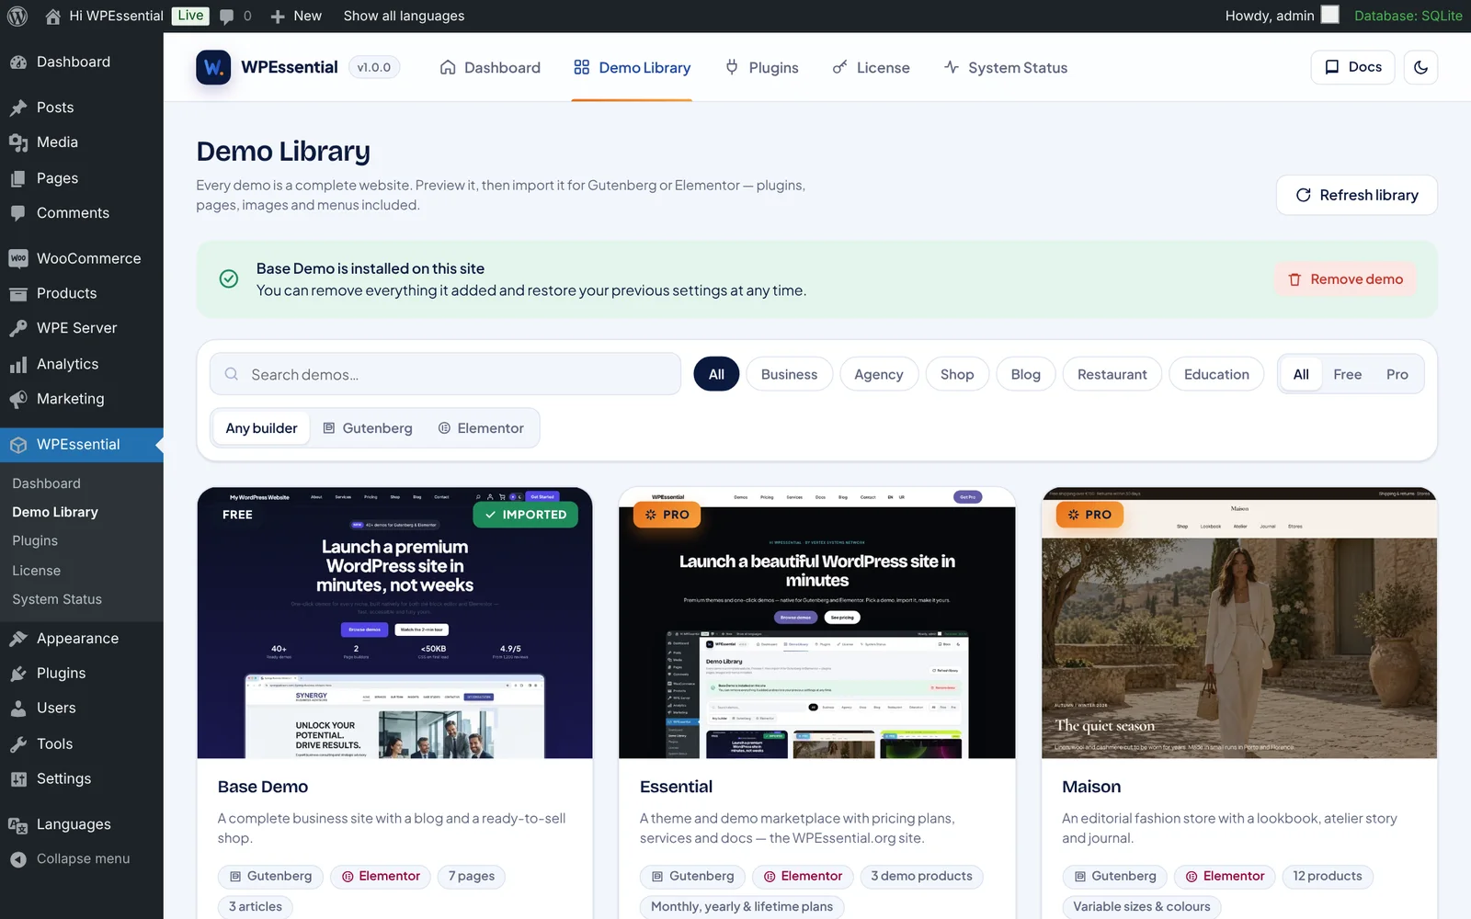Filter demos by Agency category
Image resolution: width=1471 pixels, height=919 pixels.
[x=878, y=374]
